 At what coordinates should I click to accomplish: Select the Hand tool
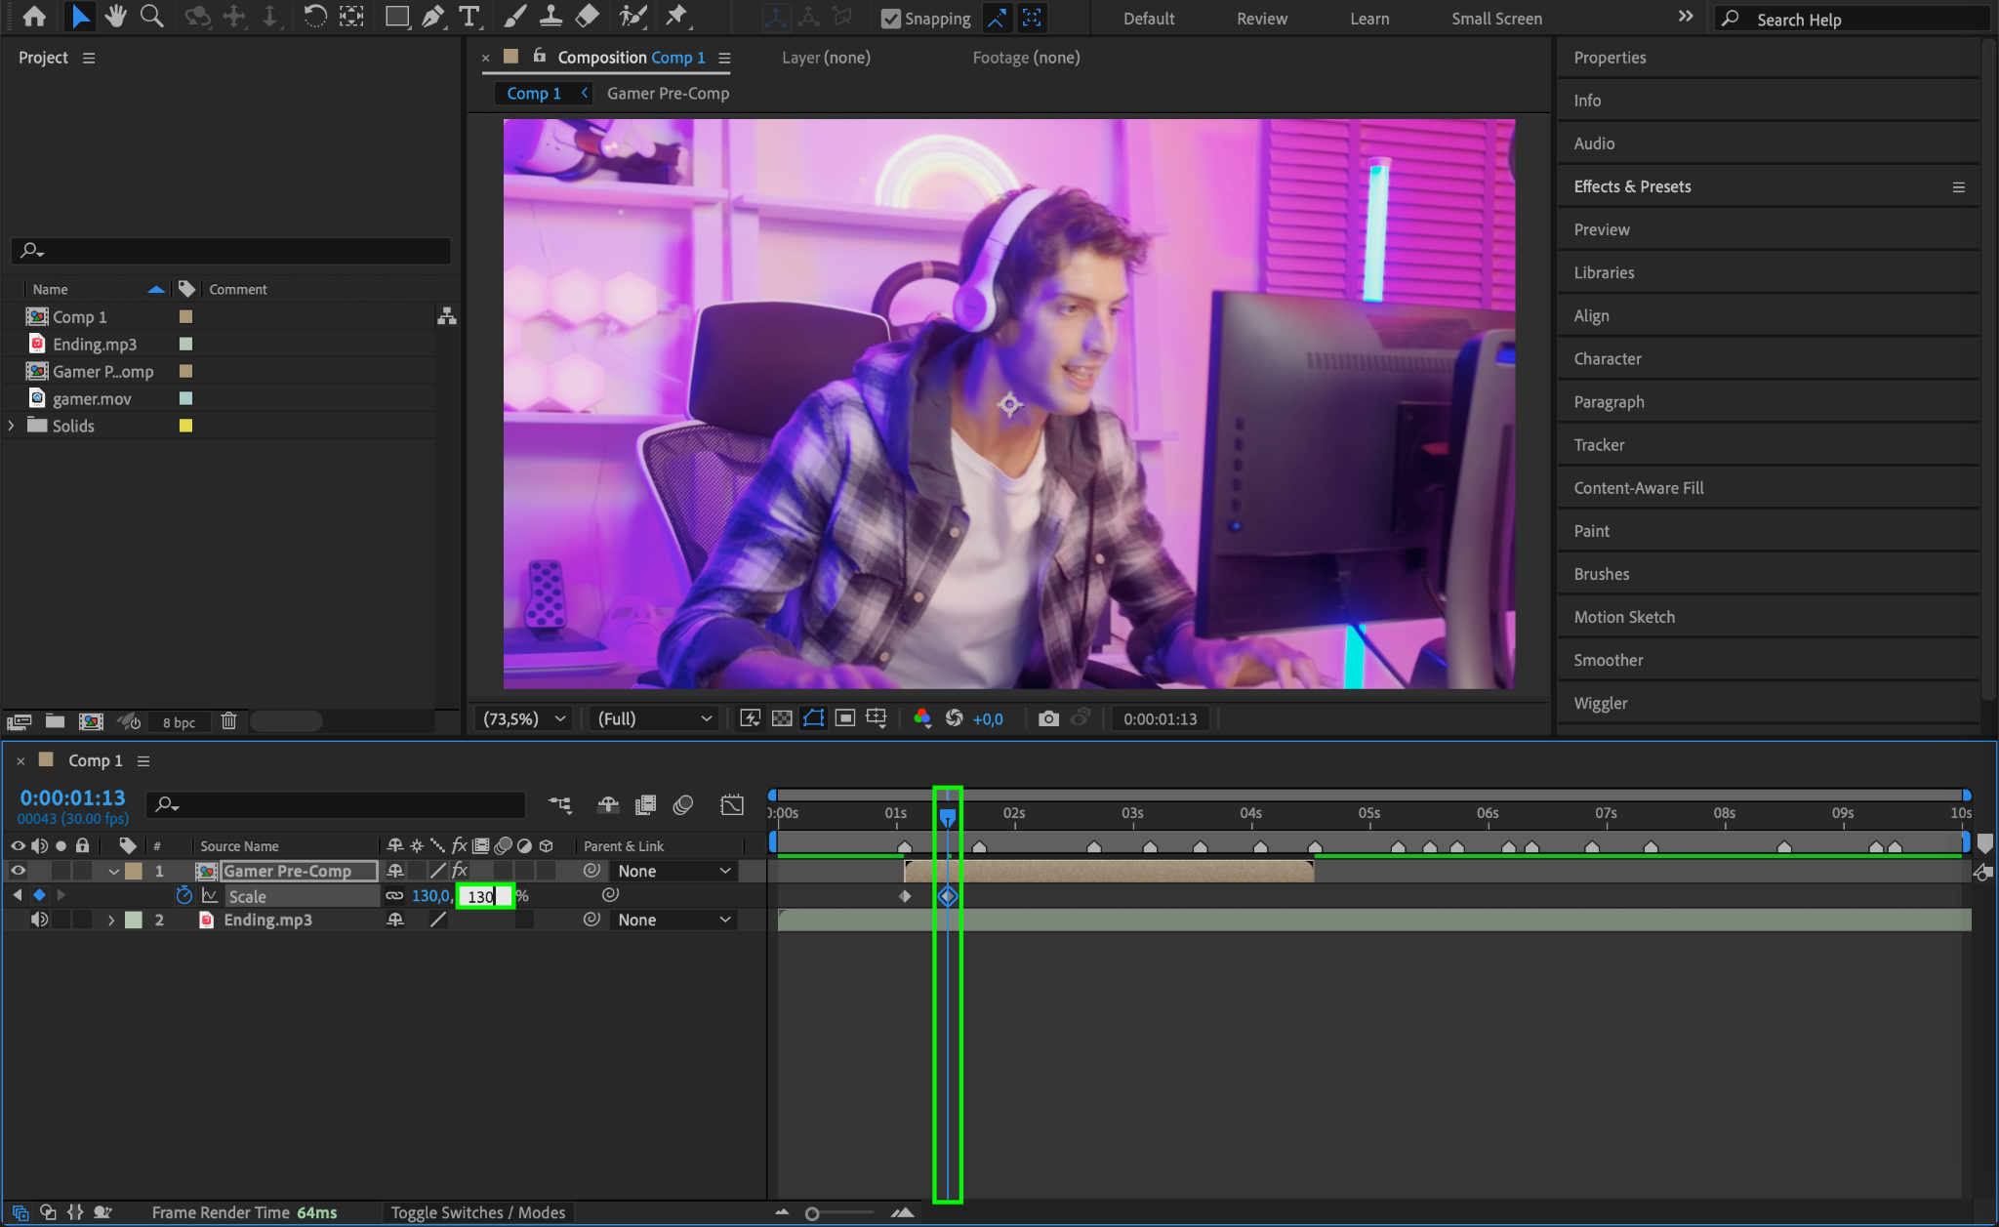click(x=115, y=17)
